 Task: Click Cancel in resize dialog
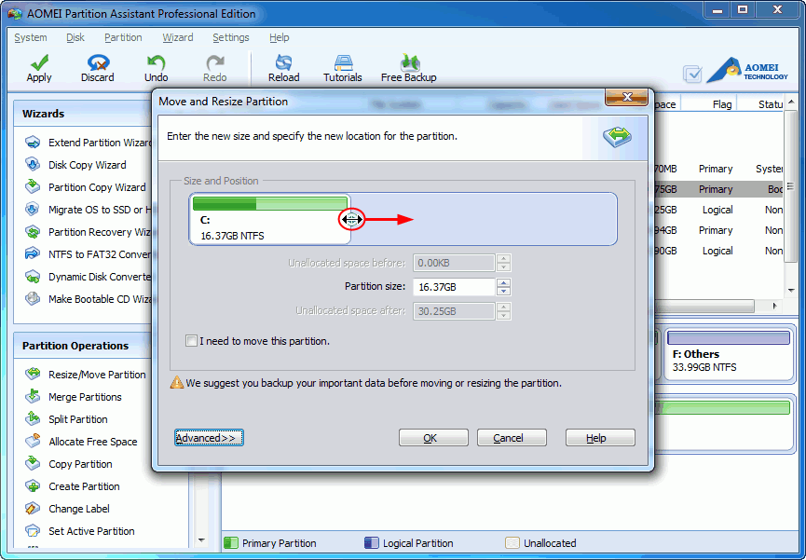click(512, 438)
